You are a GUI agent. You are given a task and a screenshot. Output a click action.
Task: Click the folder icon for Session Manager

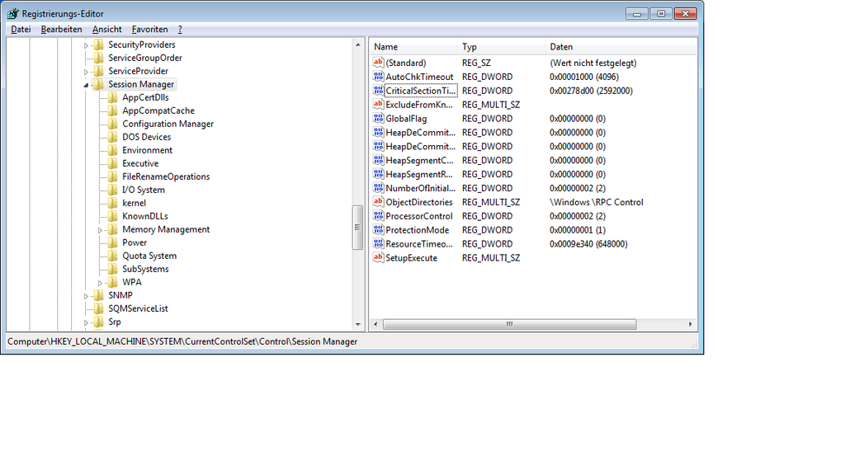pos(99,84)
